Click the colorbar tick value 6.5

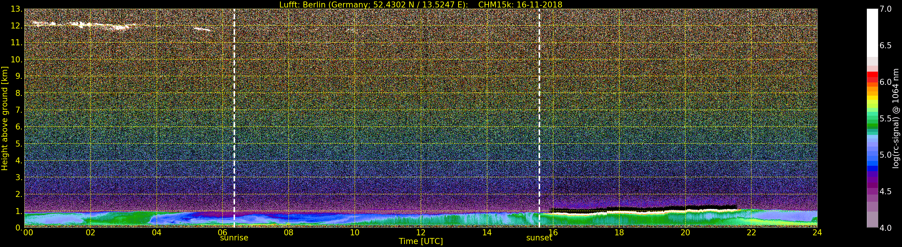(x=885, y=46)
